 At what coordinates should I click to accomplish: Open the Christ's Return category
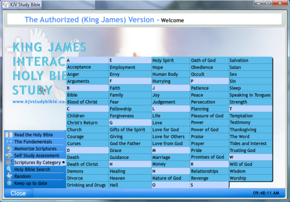[88, 122]
